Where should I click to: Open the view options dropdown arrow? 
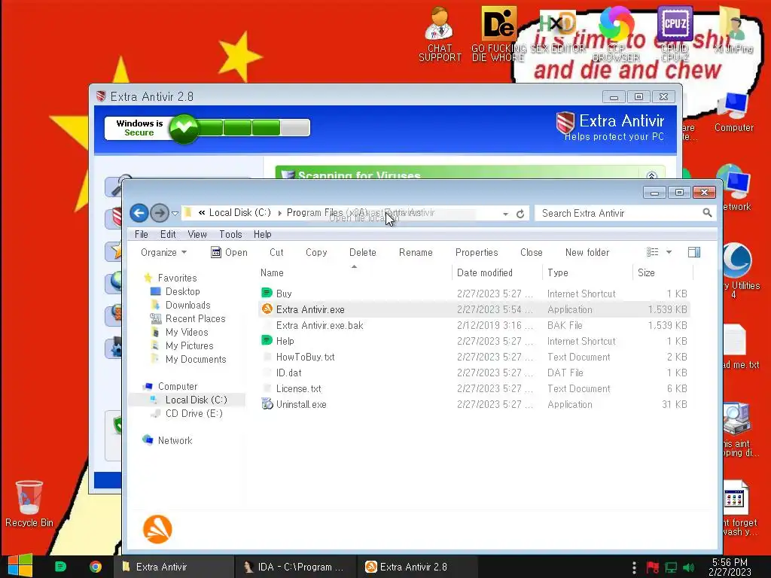click(x=669, y=252)
